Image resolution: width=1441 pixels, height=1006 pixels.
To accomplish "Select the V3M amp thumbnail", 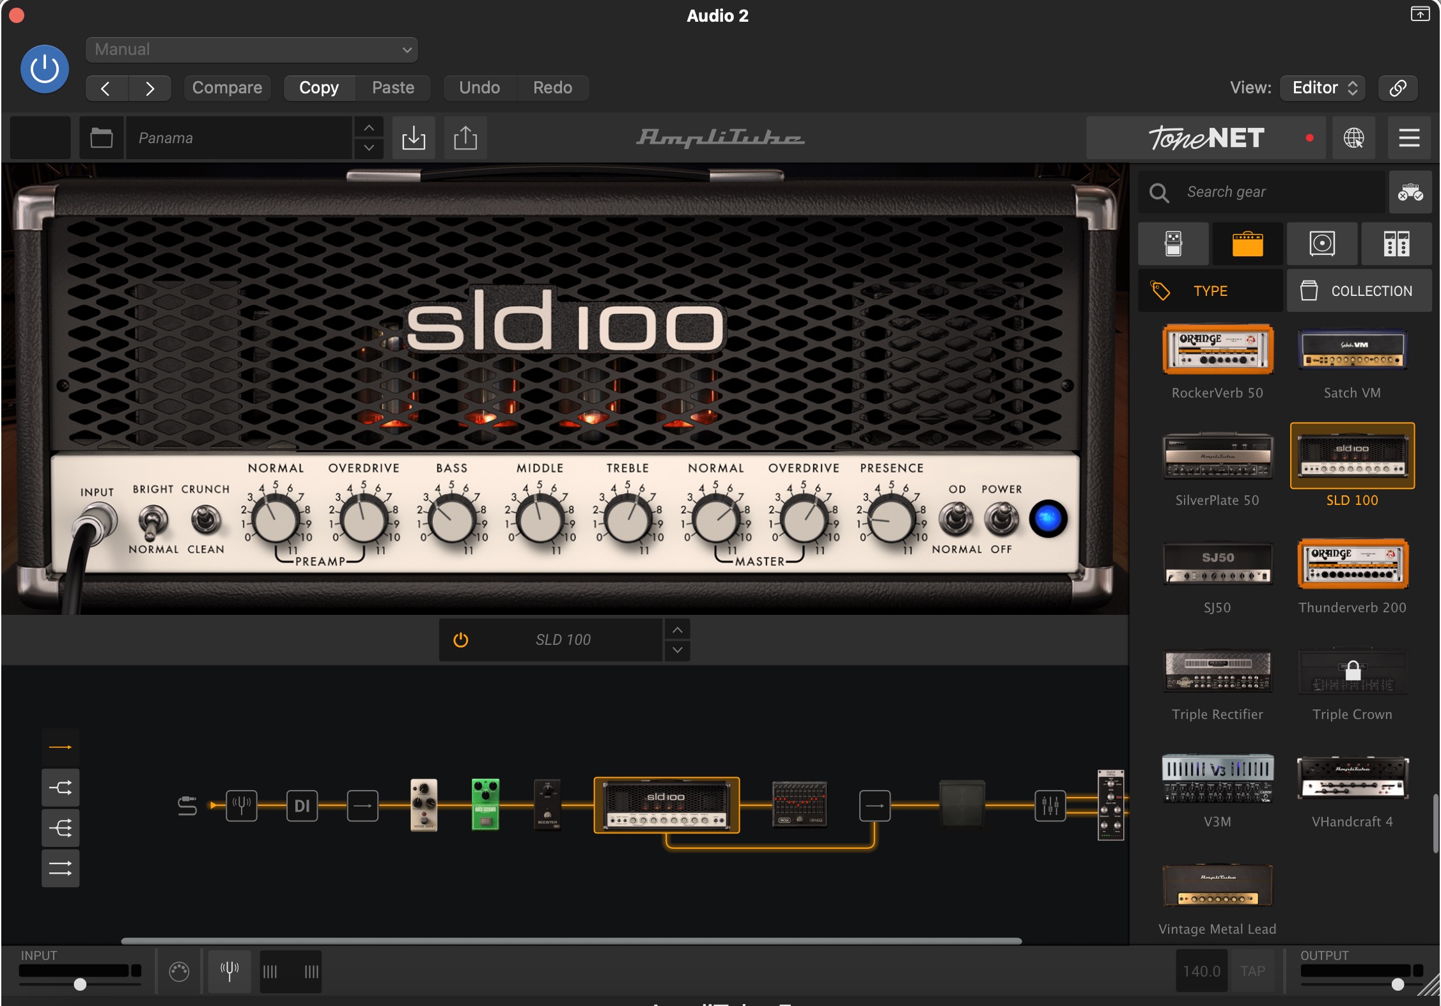I will coord(1217,778).
